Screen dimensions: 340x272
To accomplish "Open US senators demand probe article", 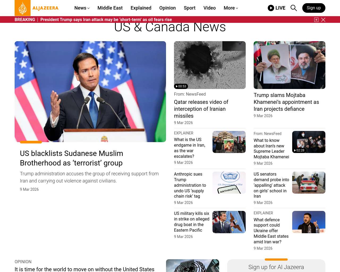I will (x=271, y=185).
